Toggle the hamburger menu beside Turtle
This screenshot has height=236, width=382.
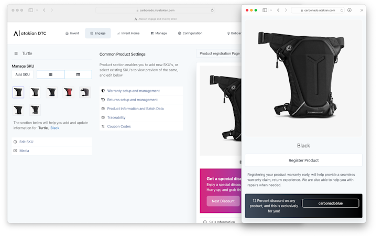point(16,53)
